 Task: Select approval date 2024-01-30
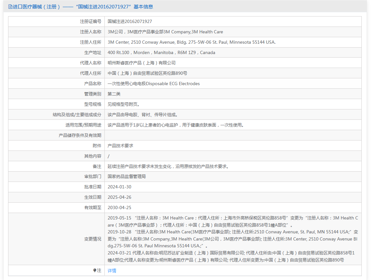pos(119,187)
